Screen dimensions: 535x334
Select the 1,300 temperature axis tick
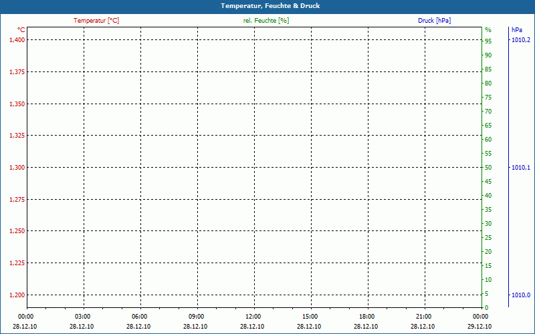17,168
